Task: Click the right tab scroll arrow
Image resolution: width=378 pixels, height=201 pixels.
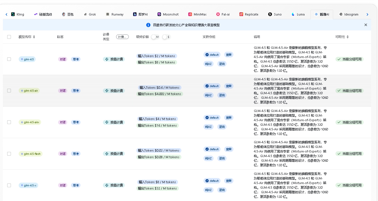Action: tap(367, 14)
